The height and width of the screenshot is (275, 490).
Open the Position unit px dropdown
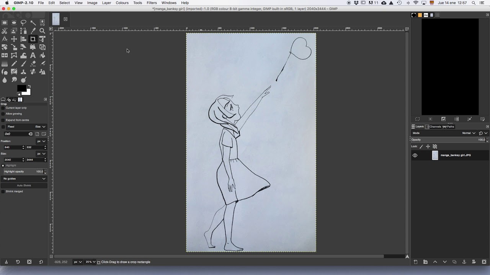click(41, 141)
